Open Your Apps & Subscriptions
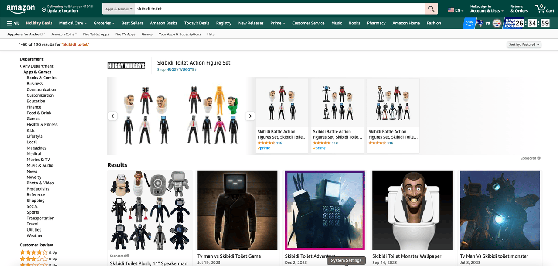This screenshot has width=558, height=266. click(180, 34)
